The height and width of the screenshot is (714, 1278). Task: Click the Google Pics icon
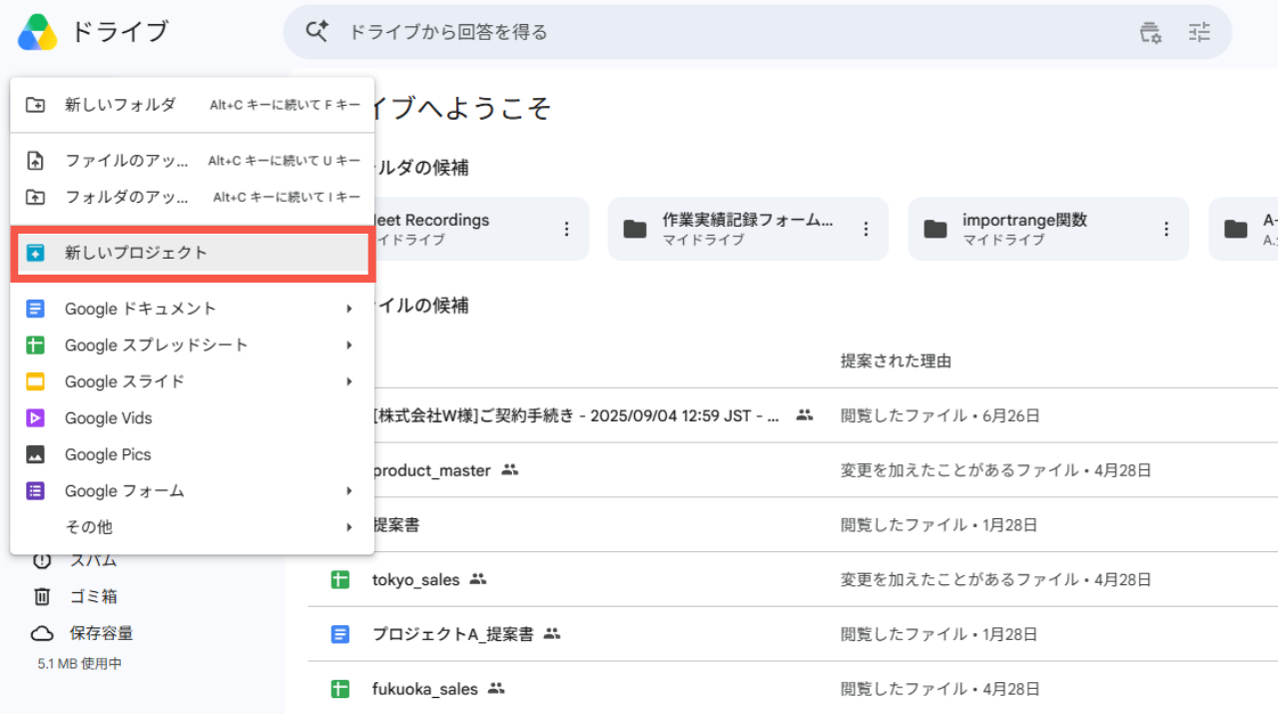35,454
